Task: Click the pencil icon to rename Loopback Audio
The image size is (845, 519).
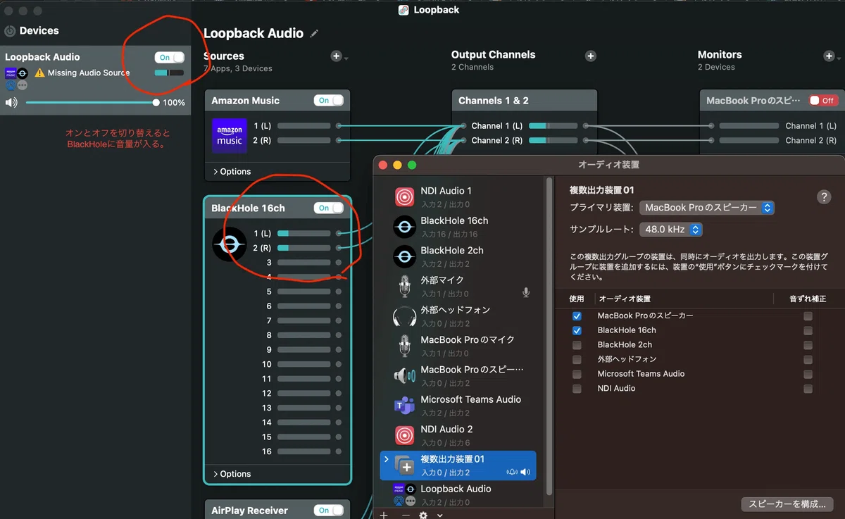Action: click(314, 33)
